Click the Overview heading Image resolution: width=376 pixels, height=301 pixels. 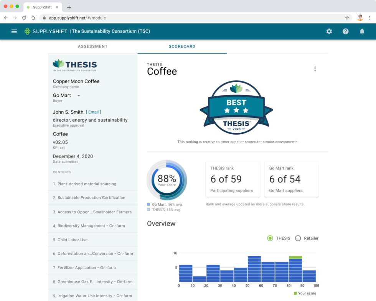coord(161,223)
